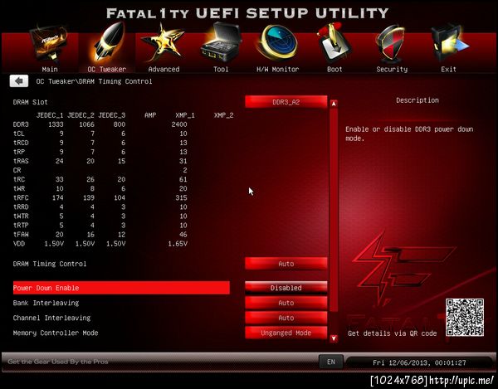Open Memory Controller Mode Unganged dropdown

coord(286,333)
